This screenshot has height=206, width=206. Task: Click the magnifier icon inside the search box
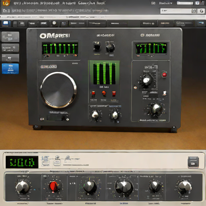point(194,11)
